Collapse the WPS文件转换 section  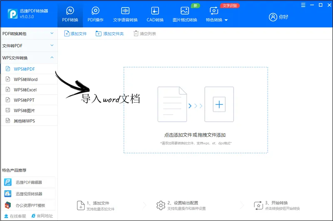(29, 58)
